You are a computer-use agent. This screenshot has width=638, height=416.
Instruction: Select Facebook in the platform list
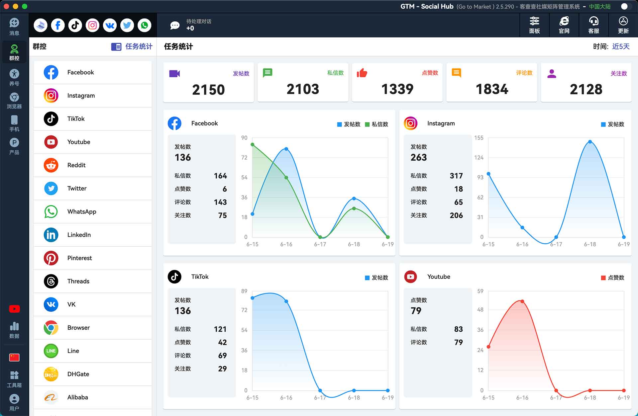(93, 72)
